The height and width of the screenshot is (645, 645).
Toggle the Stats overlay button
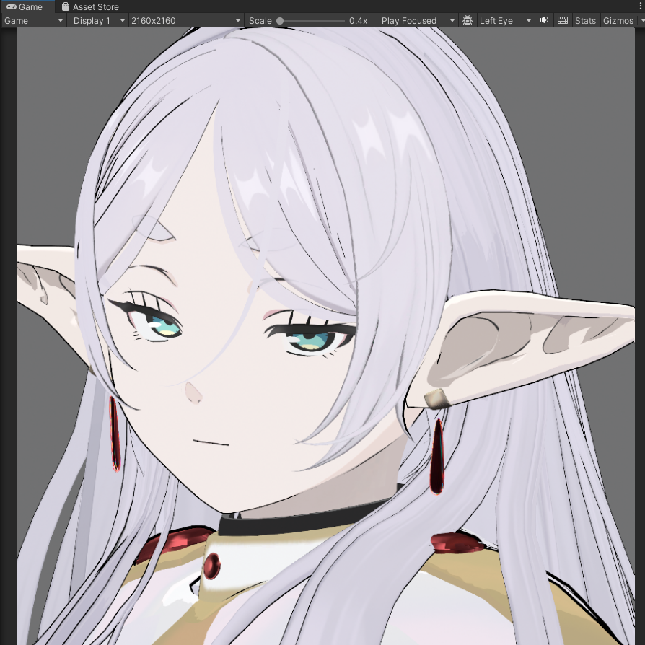click(x=585, y=21)
